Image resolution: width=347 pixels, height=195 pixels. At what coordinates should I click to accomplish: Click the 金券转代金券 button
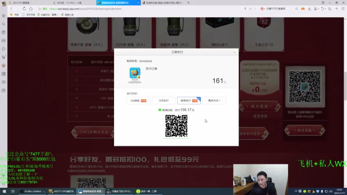[254, 133]
